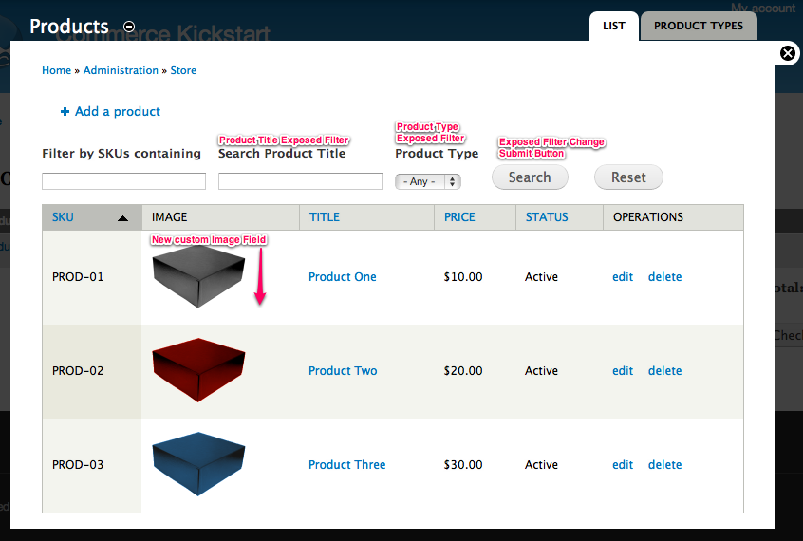Focus the Search Product Title field
This screenshot has height=541, width=803.
[300, 181]
